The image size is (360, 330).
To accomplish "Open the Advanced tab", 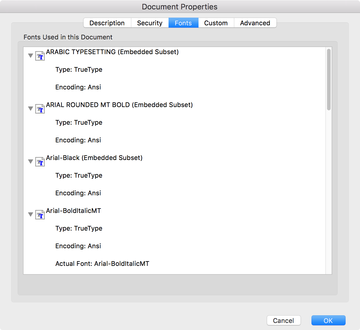I will [x=255, y=23].
